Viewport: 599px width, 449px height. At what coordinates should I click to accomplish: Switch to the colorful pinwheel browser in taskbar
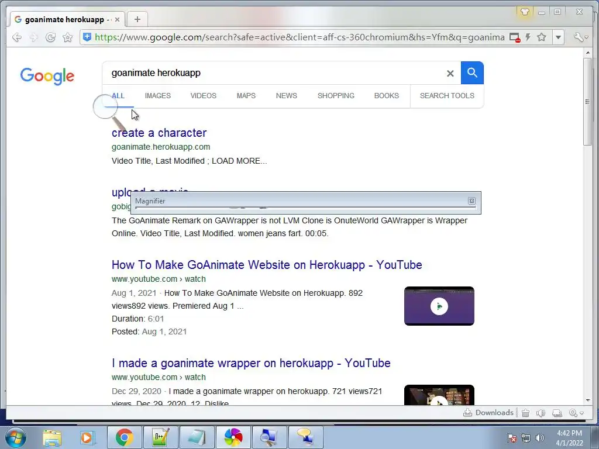click(x=233, y=437)
